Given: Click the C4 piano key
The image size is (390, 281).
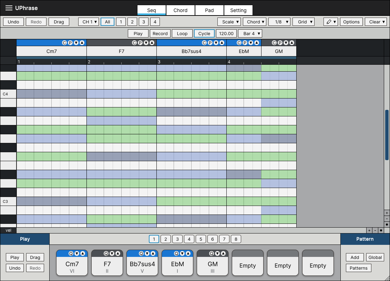Looking at the screenshot, I should coord(8,94).
